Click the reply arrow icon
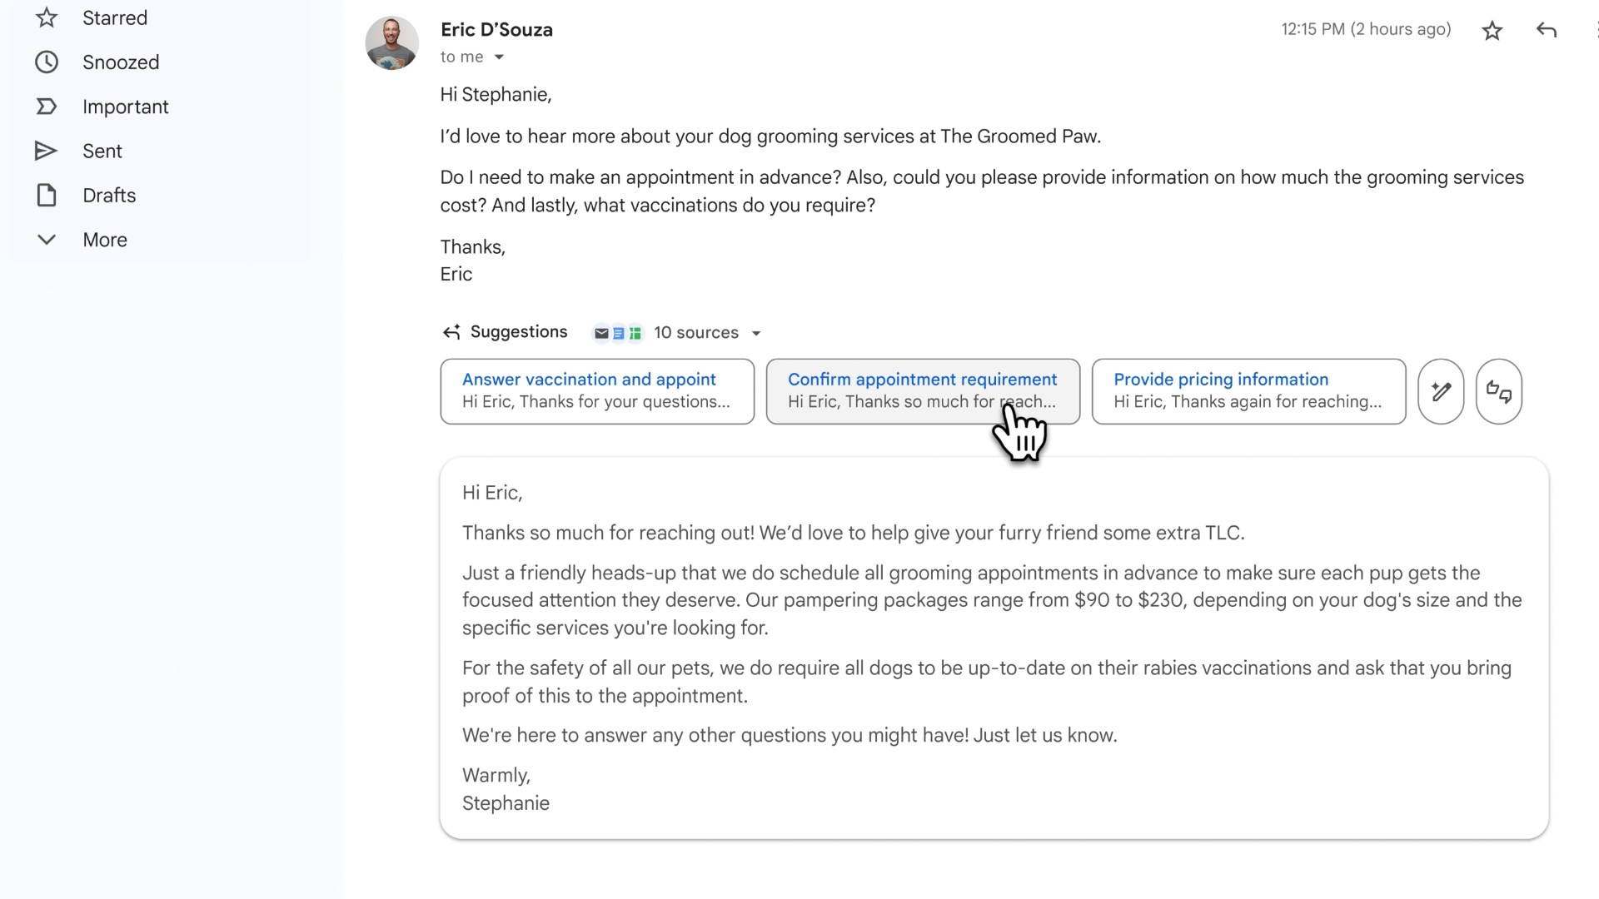Viewport: 1599px width, 899px height. [1546, 30]
